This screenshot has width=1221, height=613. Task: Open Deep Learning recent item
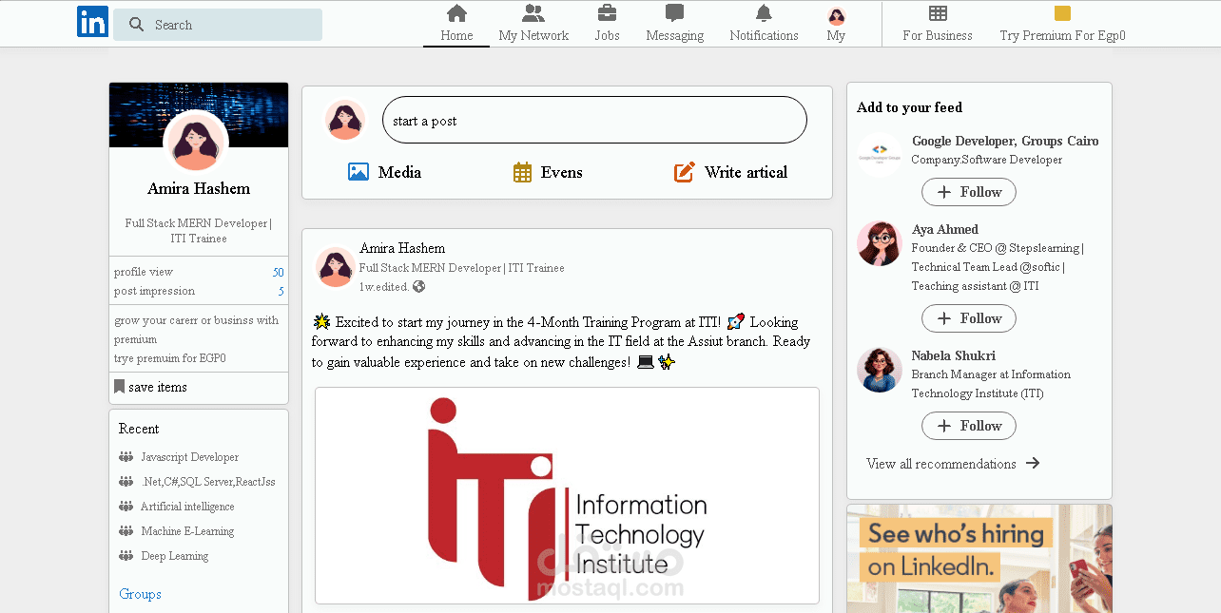coord(175,556)
